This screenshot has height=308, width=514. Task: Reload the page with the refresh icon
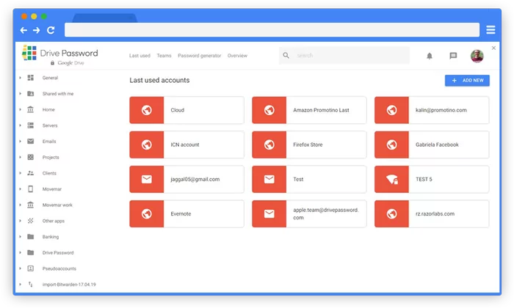point(51,30)
